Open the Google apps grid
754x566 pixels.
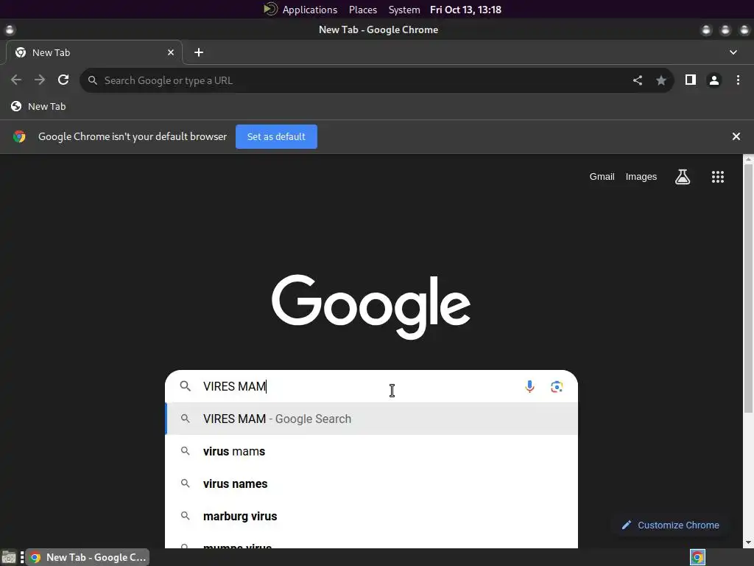[718, 177]
